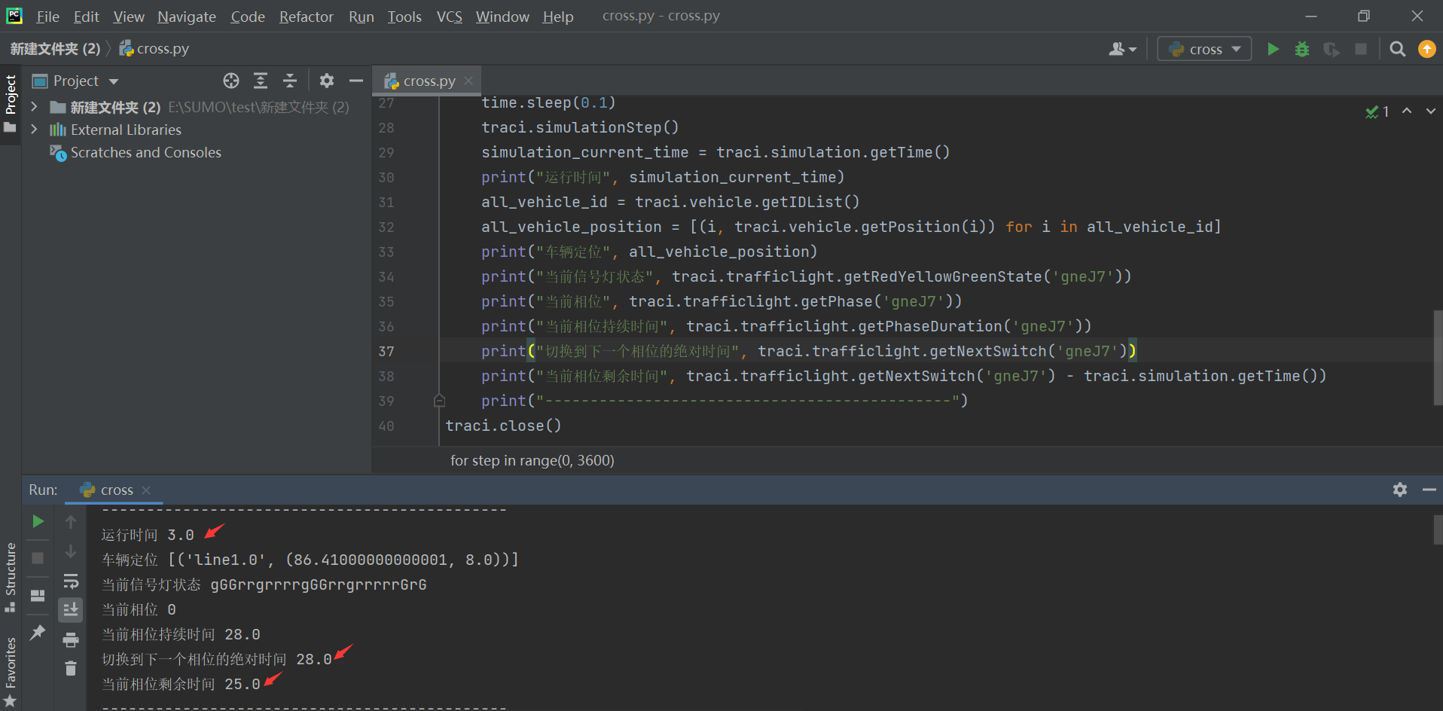Click the 新建文件夹 (2) breadcrumb in navigation bar
The width and height of the screenshot is (1443, 711).
(x=55, y=49)
